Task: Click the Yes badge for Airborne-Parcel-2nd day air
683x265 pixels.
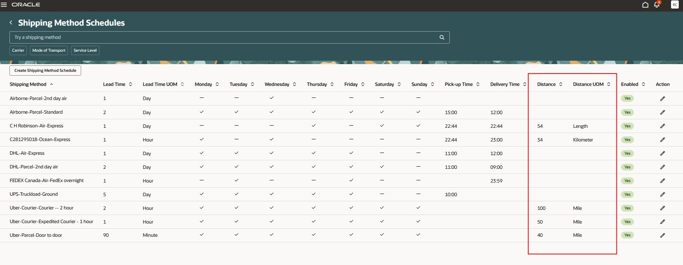Action: coord(627,98)
